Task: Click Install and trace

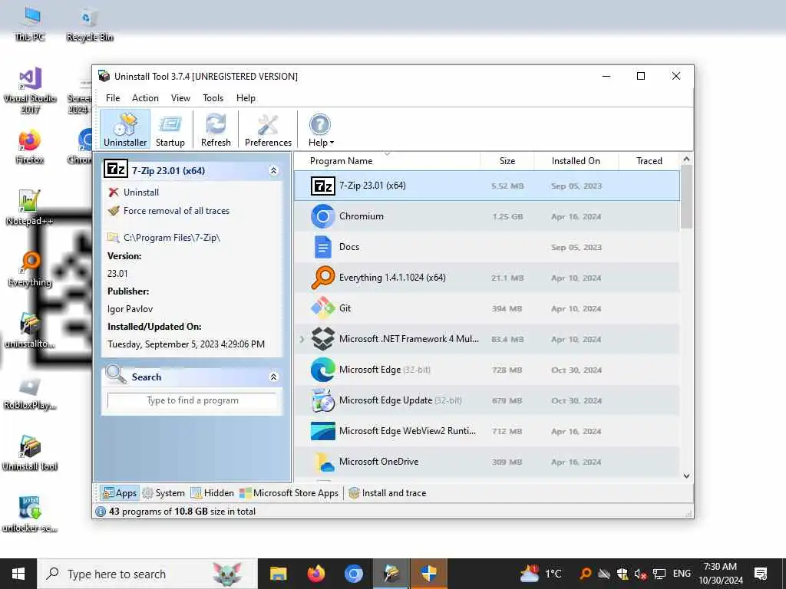Action: (387, 493)
